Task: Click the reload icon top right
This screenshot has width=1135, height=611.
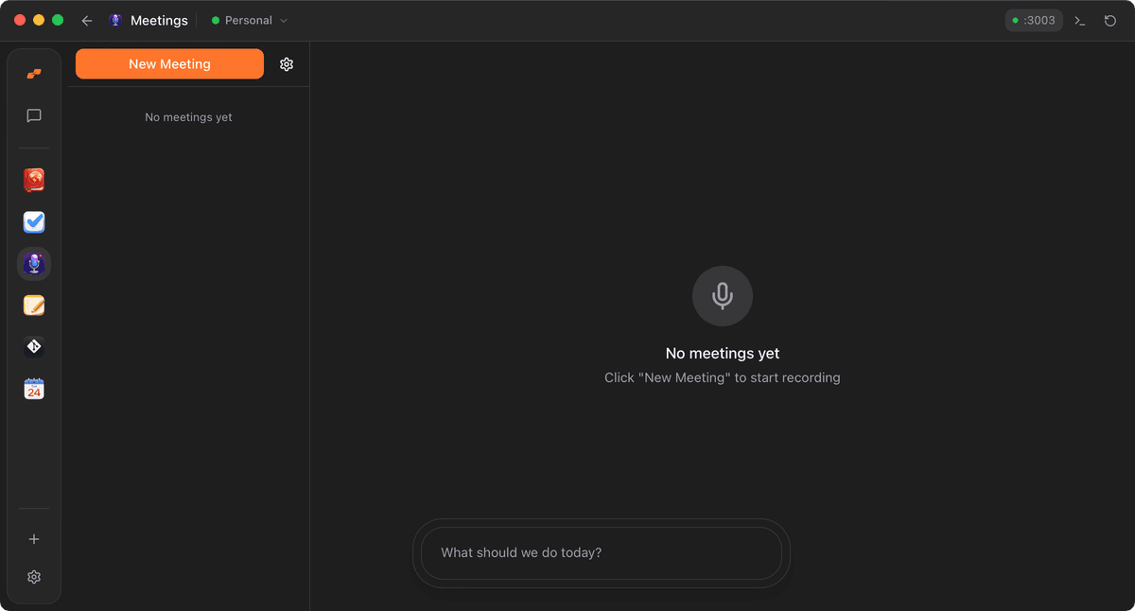Action: (1109, 20)
